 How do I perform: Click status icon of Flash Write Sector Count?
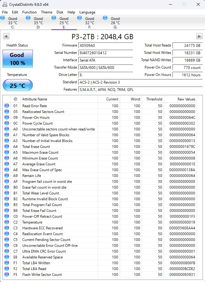(x=7, y=274)
